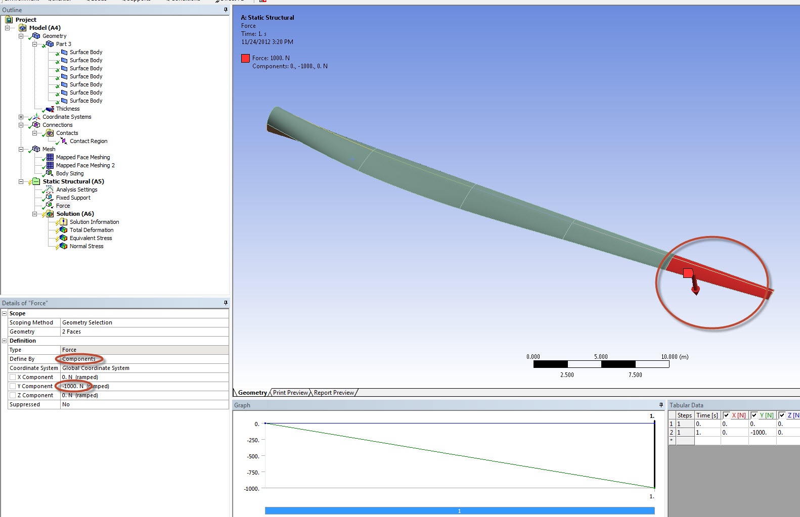The height and width of the screenshot is (517, 800).
Task: Click the Y Component value -1000. N
Action: (x=145, y=386)
